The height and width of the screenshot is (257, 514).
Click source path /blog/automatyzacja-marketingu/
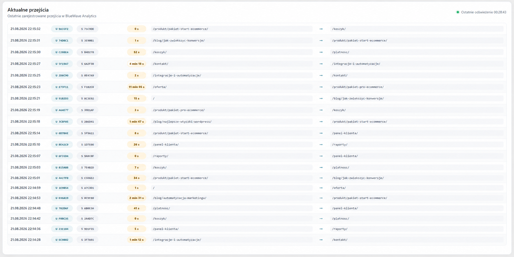click(232, 198)
